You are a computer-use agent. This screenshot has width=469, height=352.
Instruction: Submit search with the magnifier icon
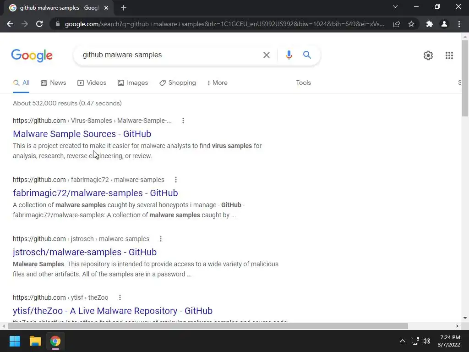[307, 55]
